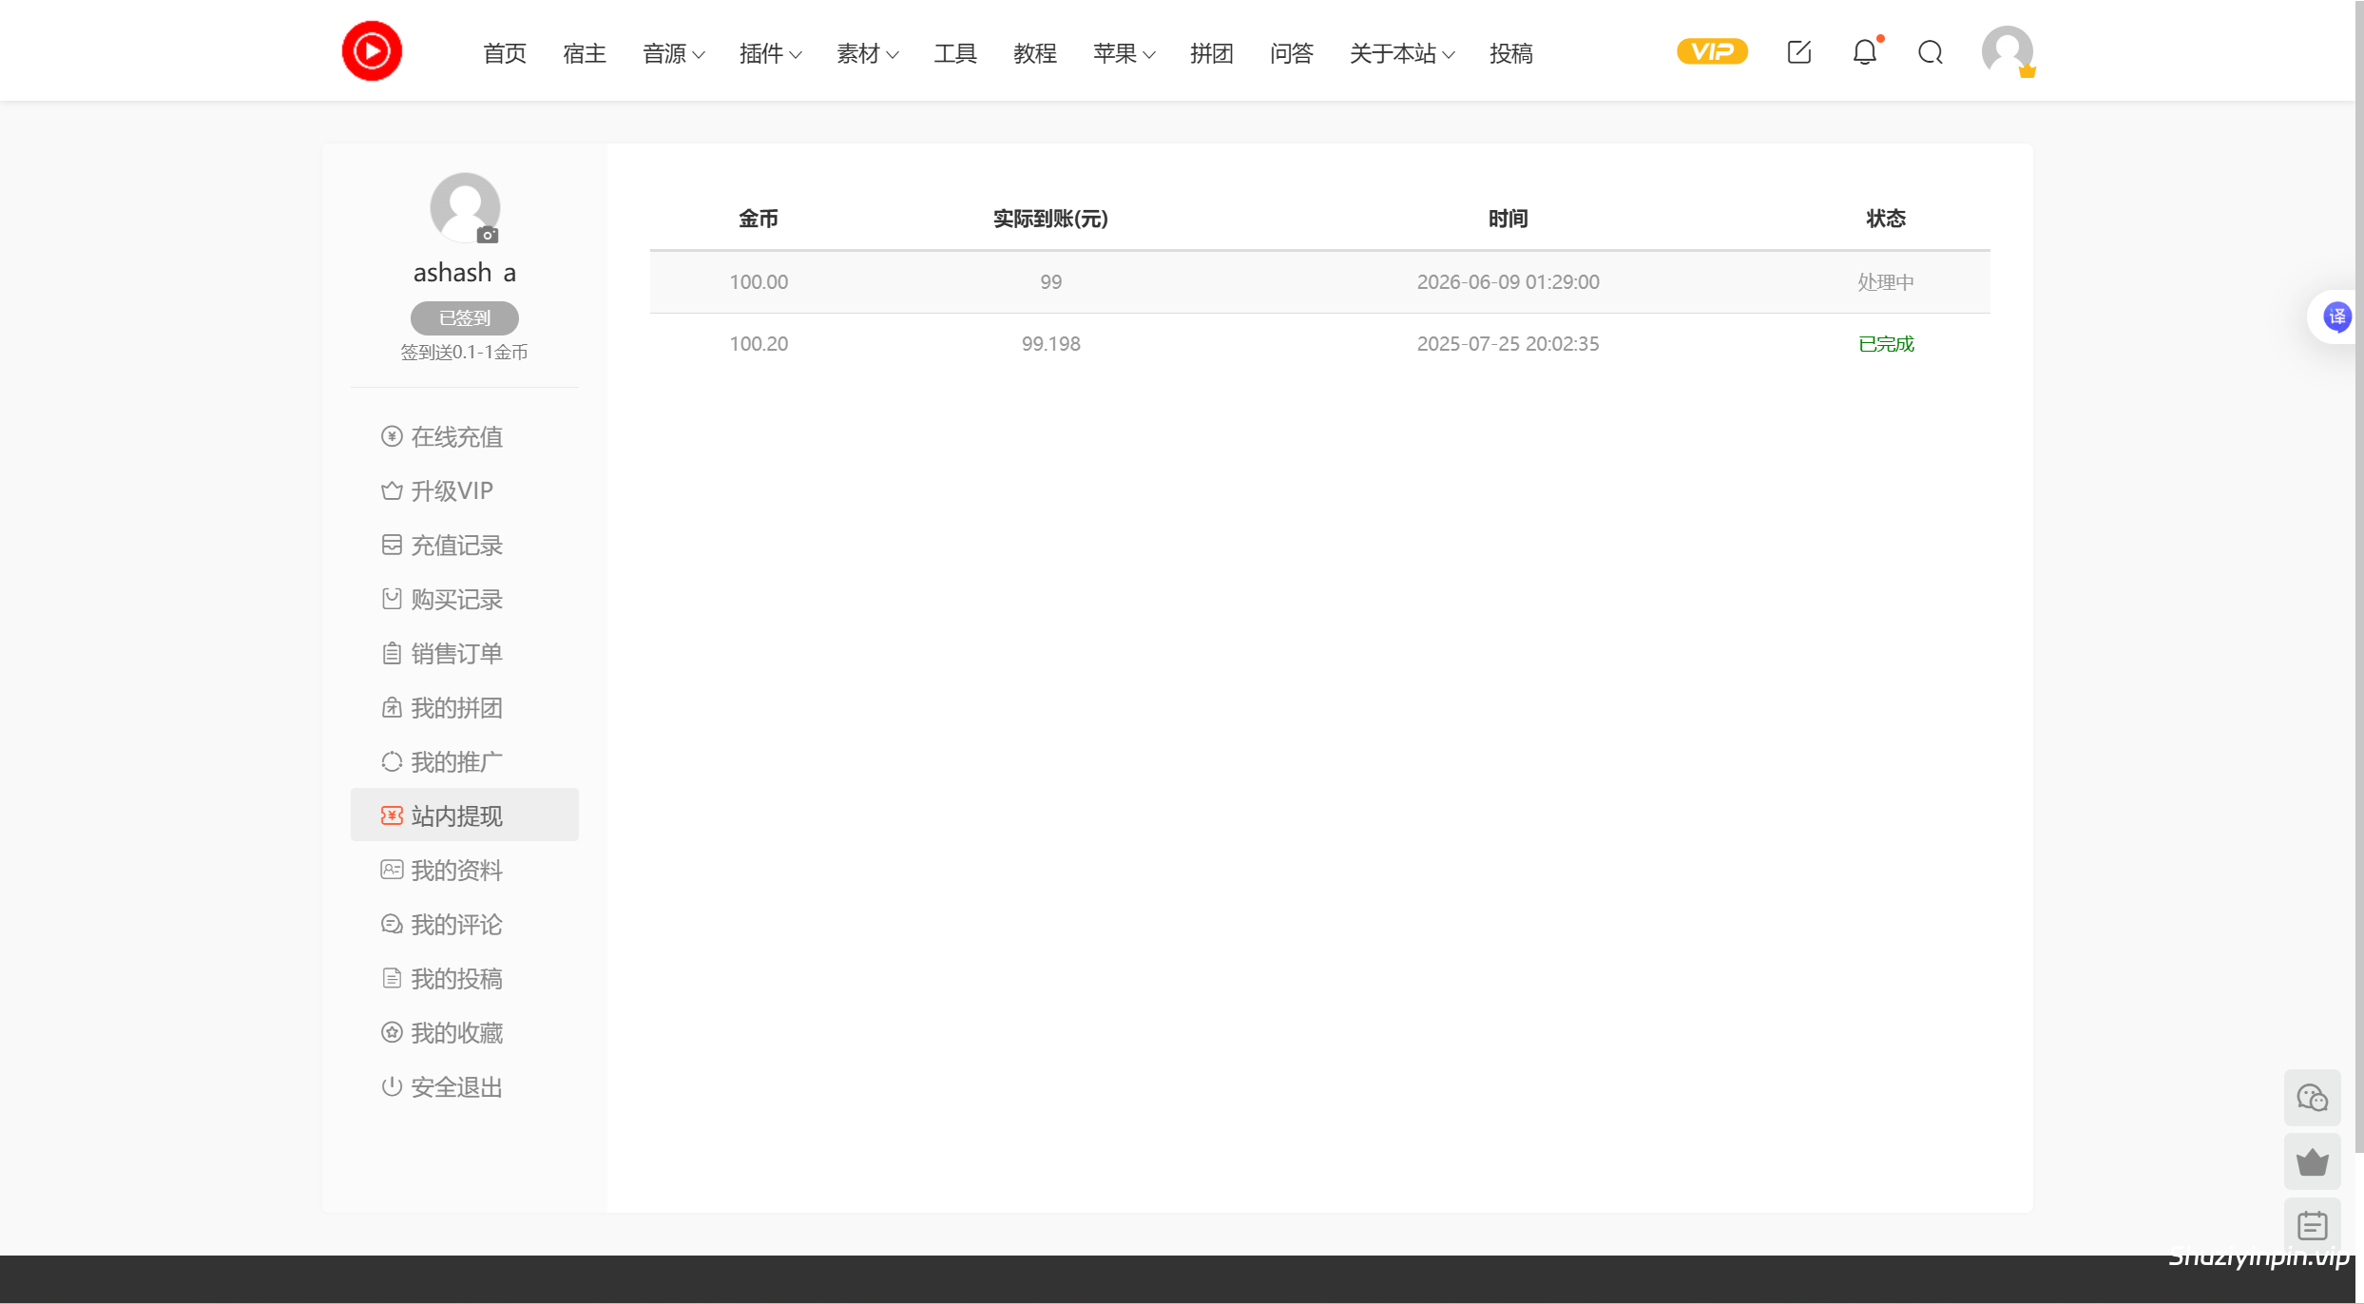Click the 销售订单 clipboard icon
2364x1304 pixels.
coord(392,653)
